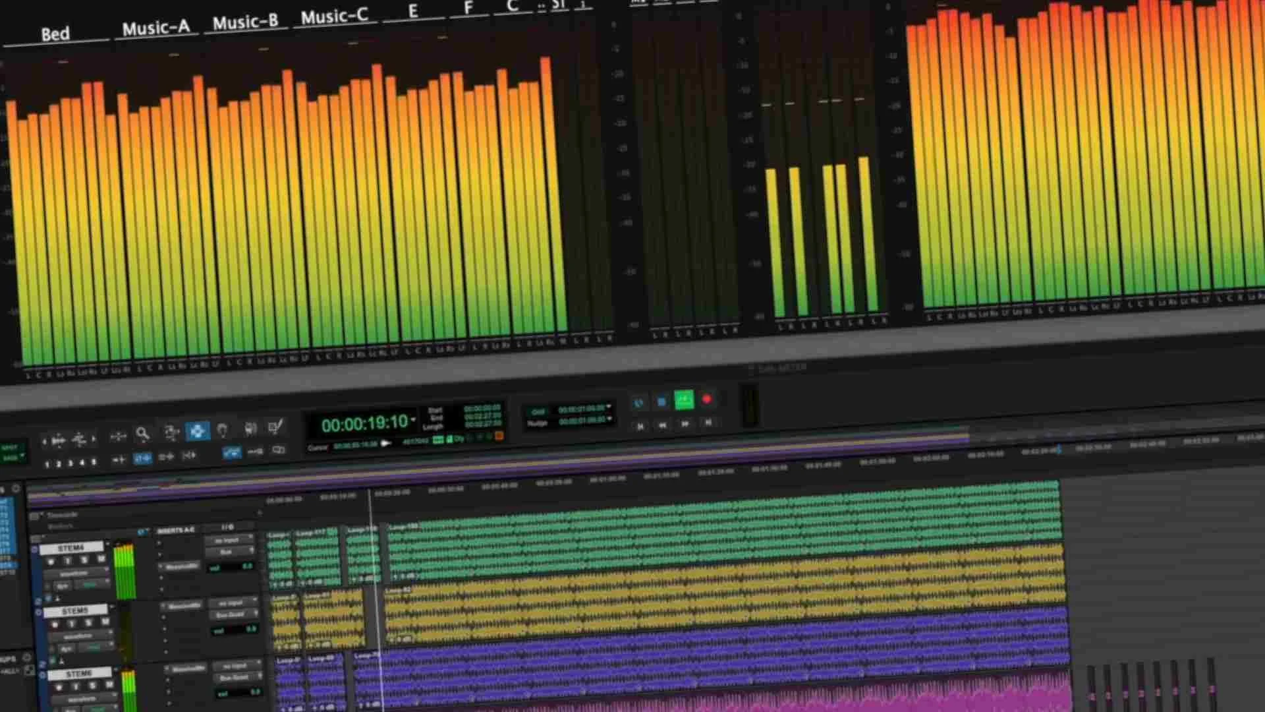The height and width of the screenshot is (712, 1265).
Task: Click the Bed meter group label
Action: 55,34
